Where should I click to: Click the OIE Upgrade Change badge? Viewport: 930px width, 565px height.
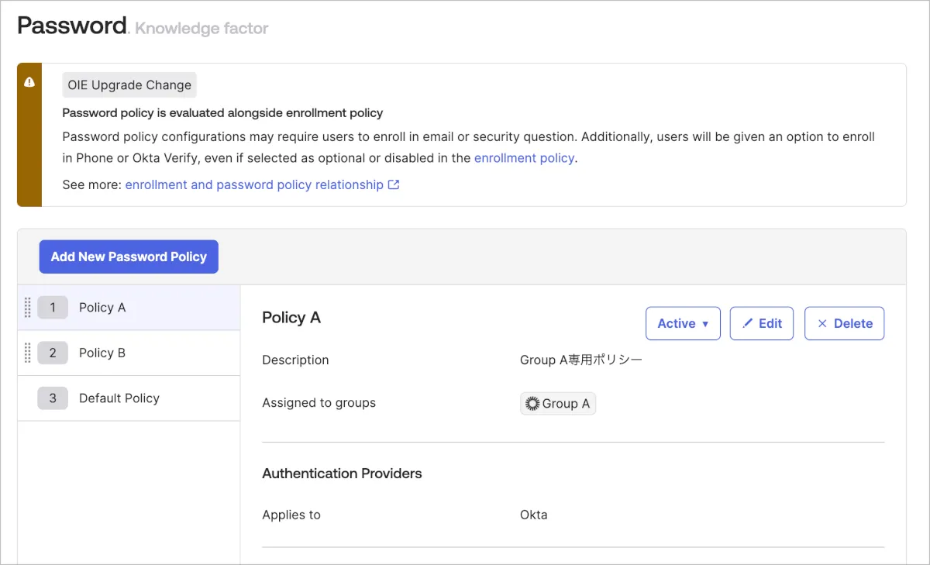tap(129, 85)
